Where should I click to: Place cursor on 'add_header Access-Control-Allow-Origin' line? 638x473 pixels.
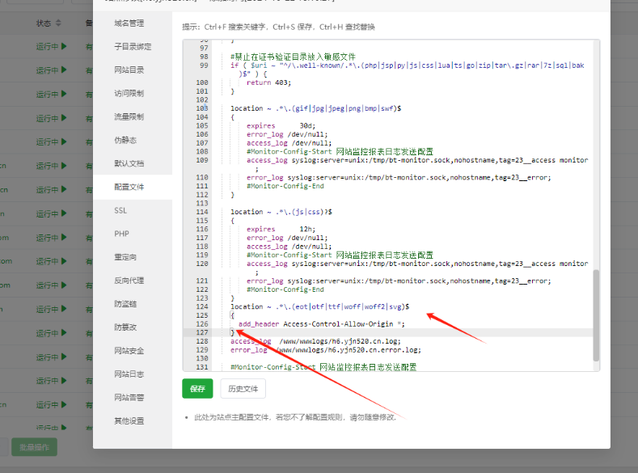click(322, 323)
